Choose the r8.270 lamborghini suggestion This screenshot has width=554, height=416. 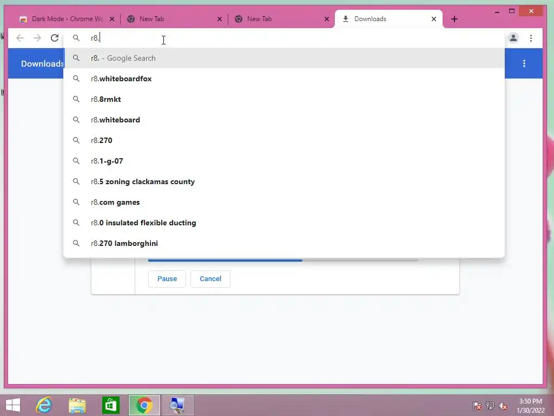click(283, 243)
